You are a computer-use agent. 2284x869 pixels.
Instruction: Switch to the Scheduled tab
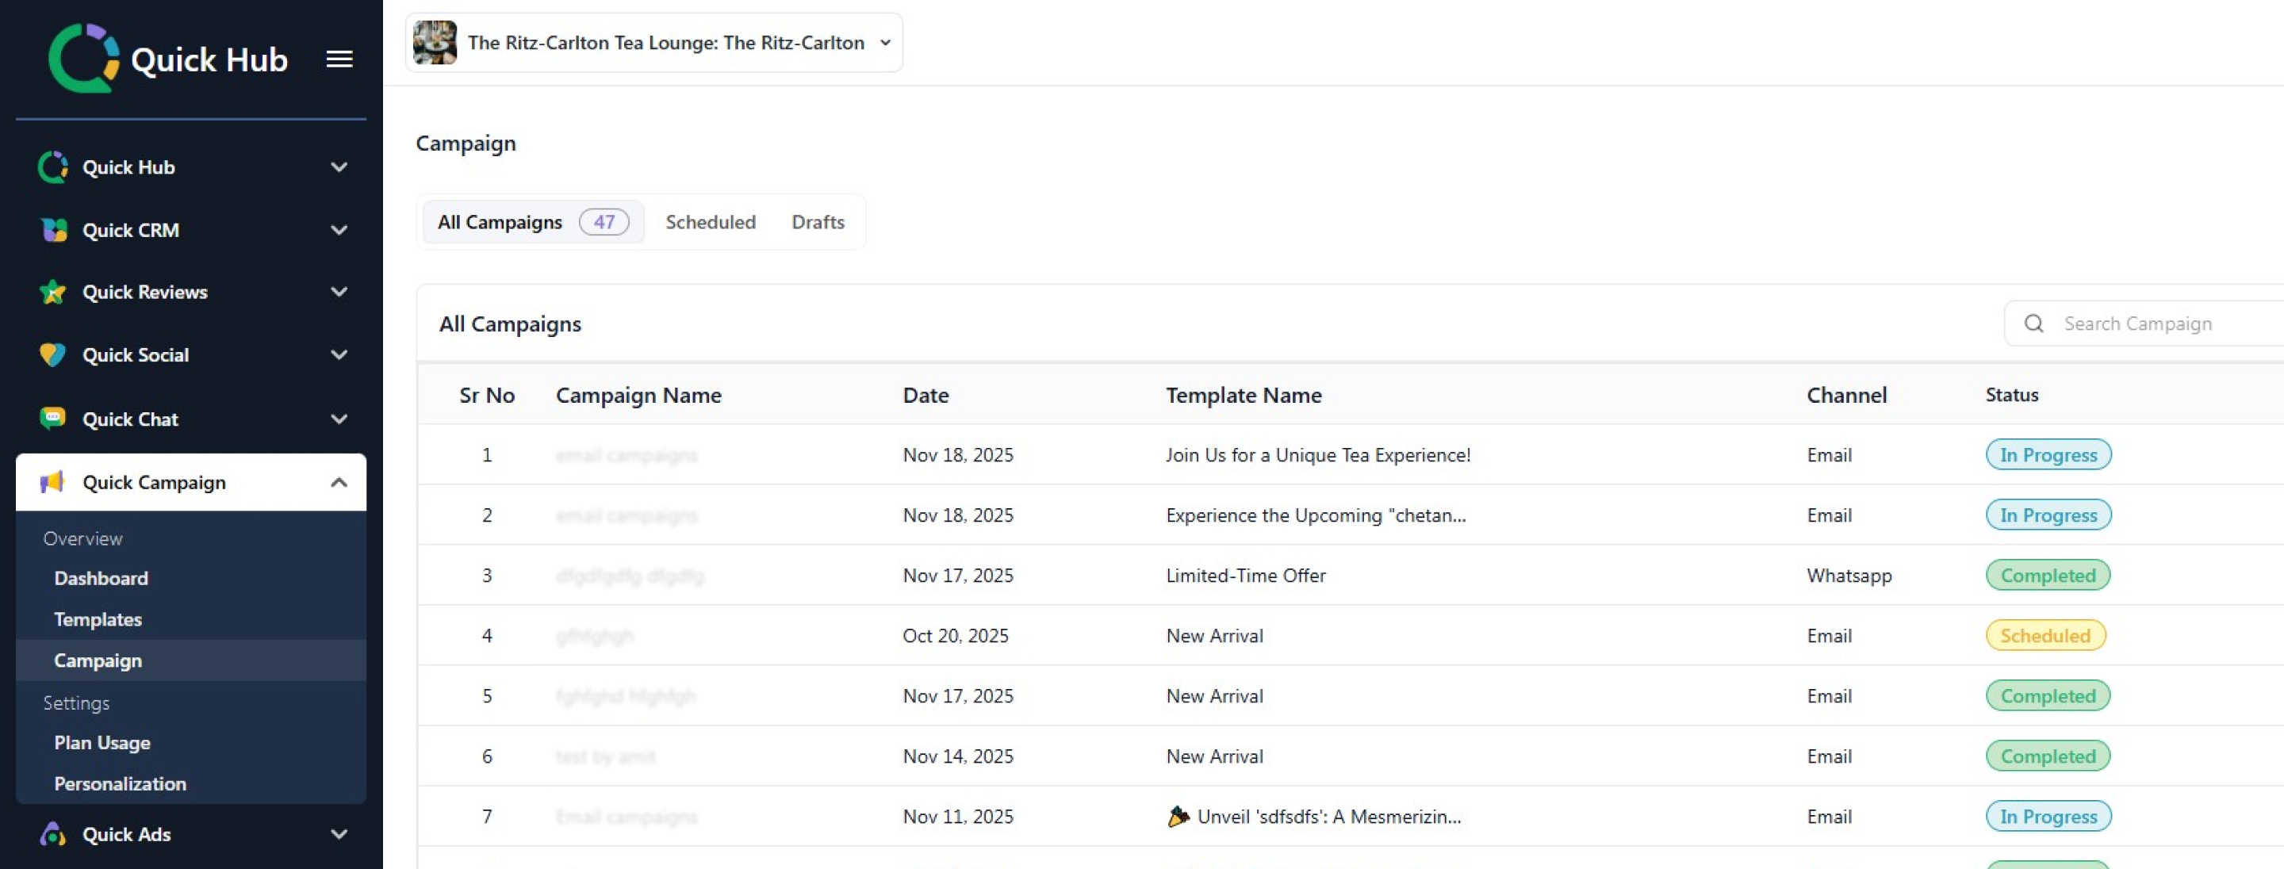(711, 222)
